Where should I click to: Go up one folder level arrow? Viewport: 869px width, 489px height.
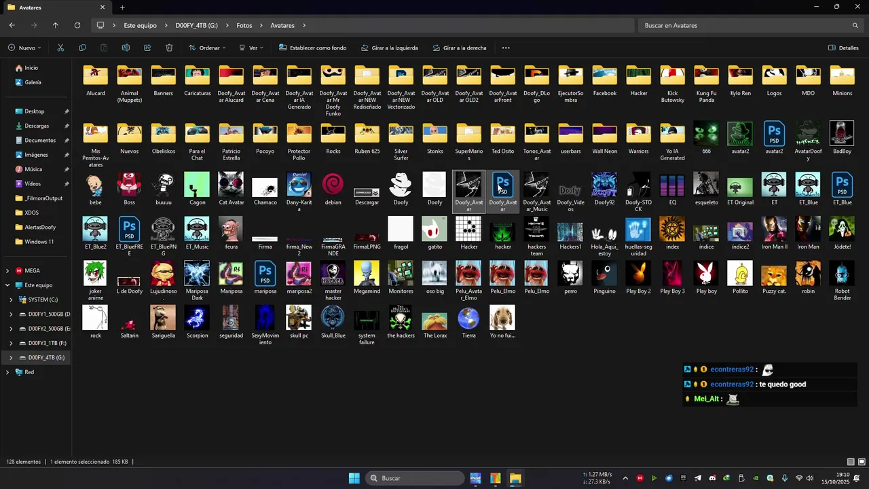[56, 25]
